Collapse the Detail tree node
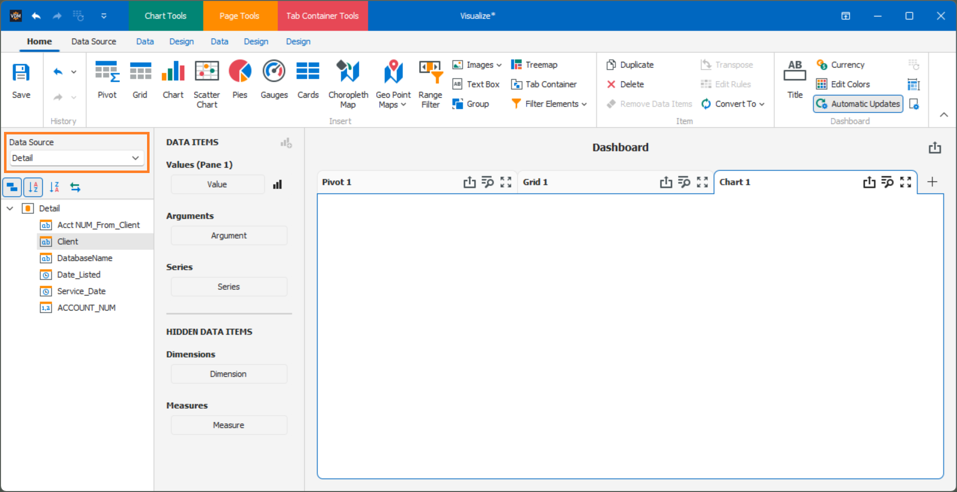The width and height of the screenshot is (957, 492). [10, 208]
